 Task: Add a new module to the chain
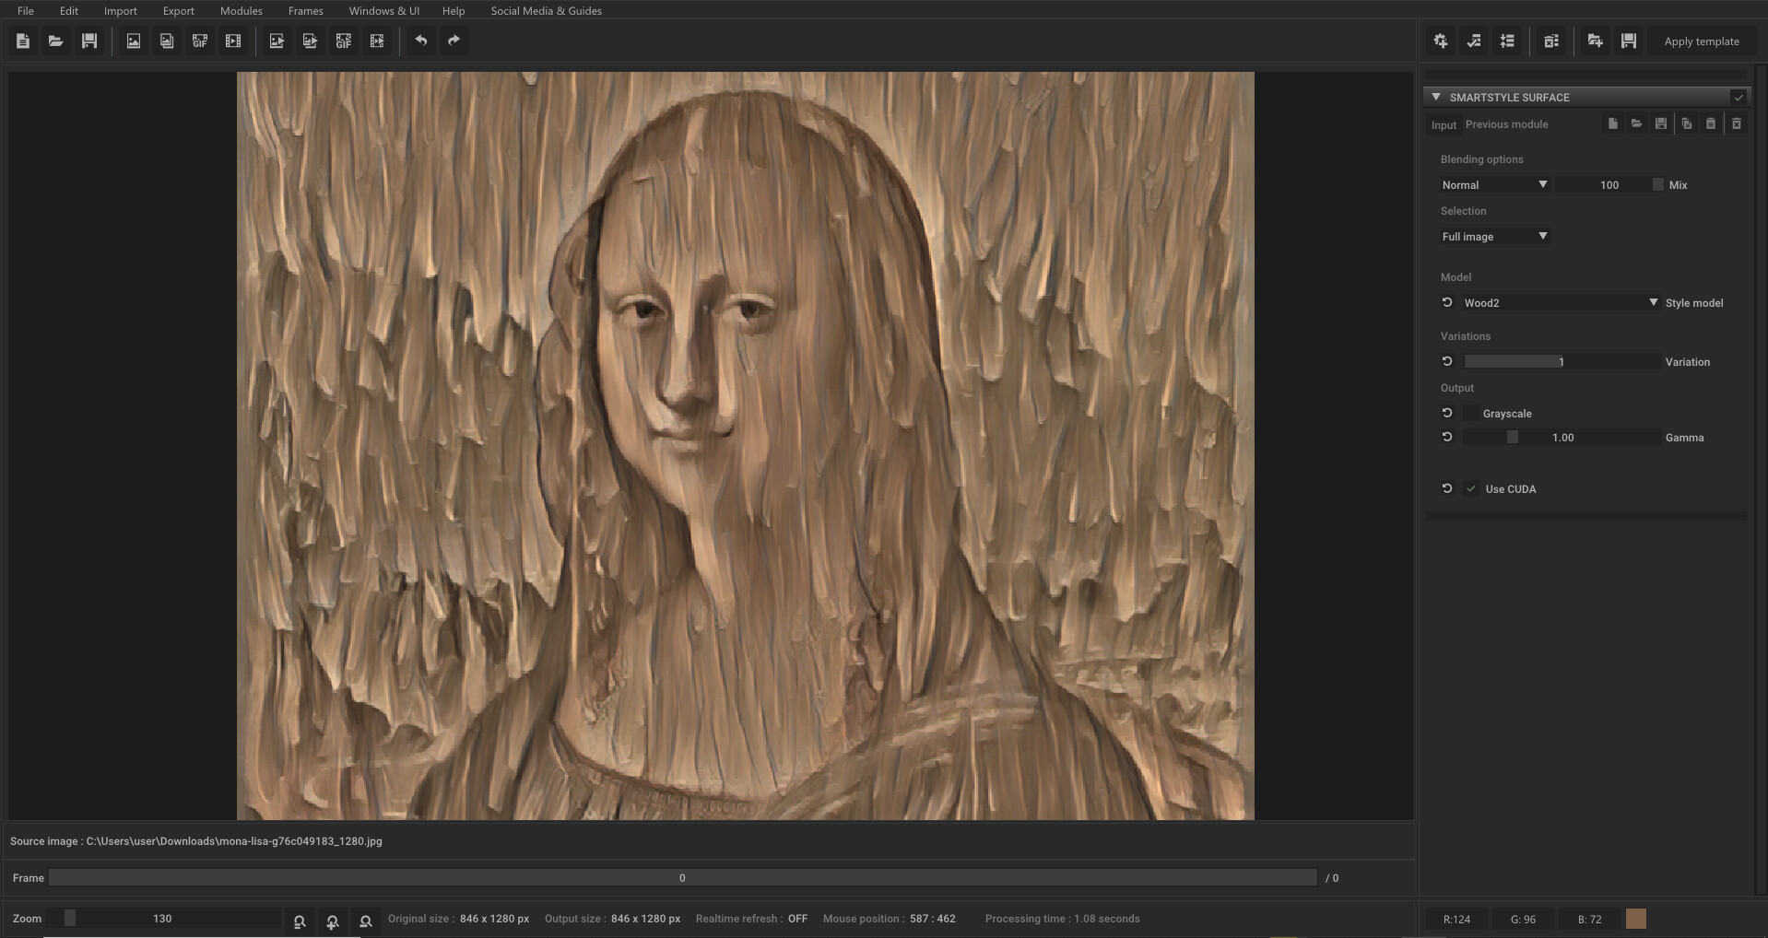tap(1441, 41)
